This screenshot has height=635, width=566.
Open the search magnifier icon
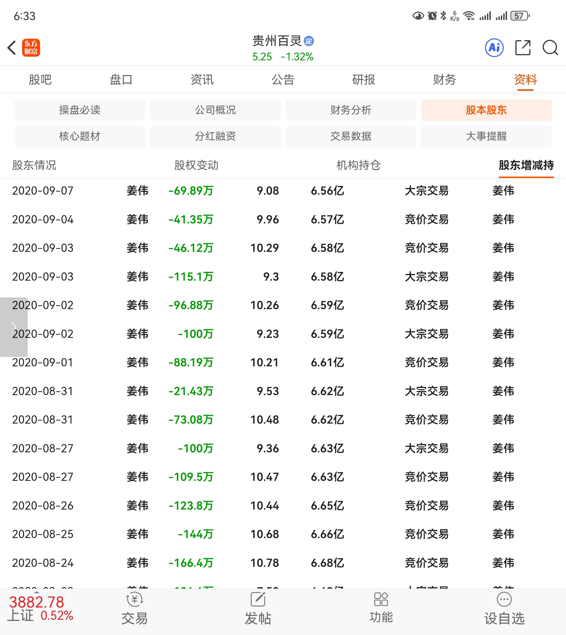pyautogui.click(x=550, y=48)
